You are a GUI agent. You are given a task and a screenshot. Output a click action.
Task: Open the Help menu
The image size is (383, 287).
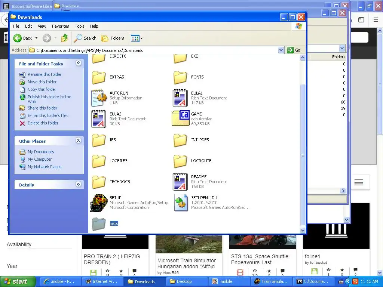pos(94,26)
